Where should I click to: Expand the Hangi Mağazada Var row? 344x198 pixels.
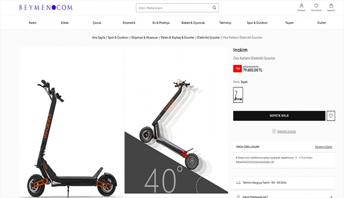tap(284, 197)
